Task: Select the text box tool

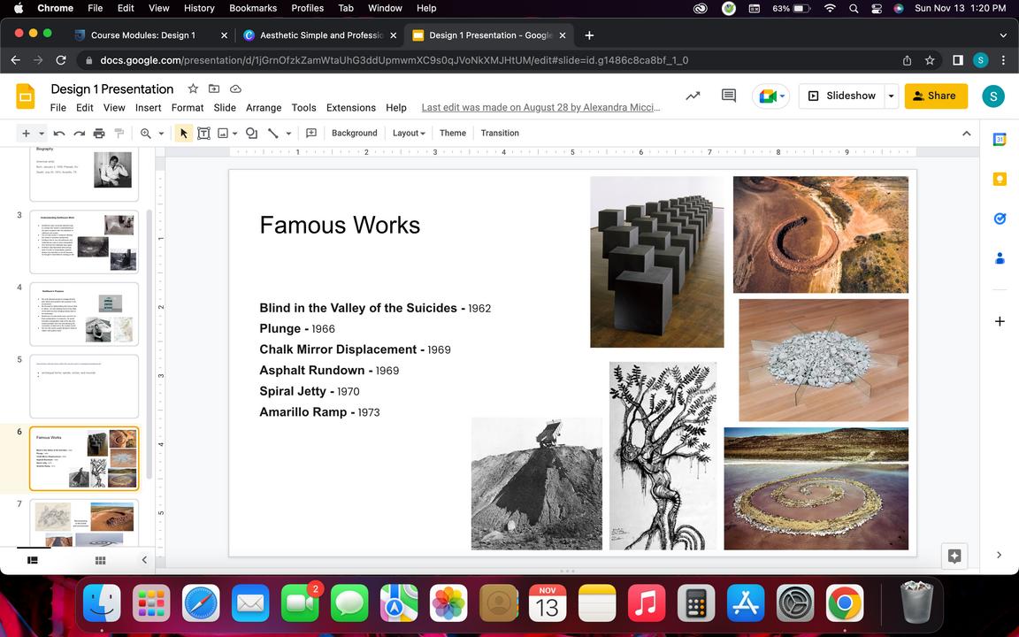Action: [203, 133]
